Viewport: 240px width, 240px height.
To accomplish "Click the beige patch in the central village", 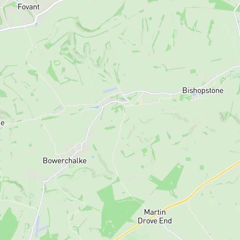I will tap(141, 101).
